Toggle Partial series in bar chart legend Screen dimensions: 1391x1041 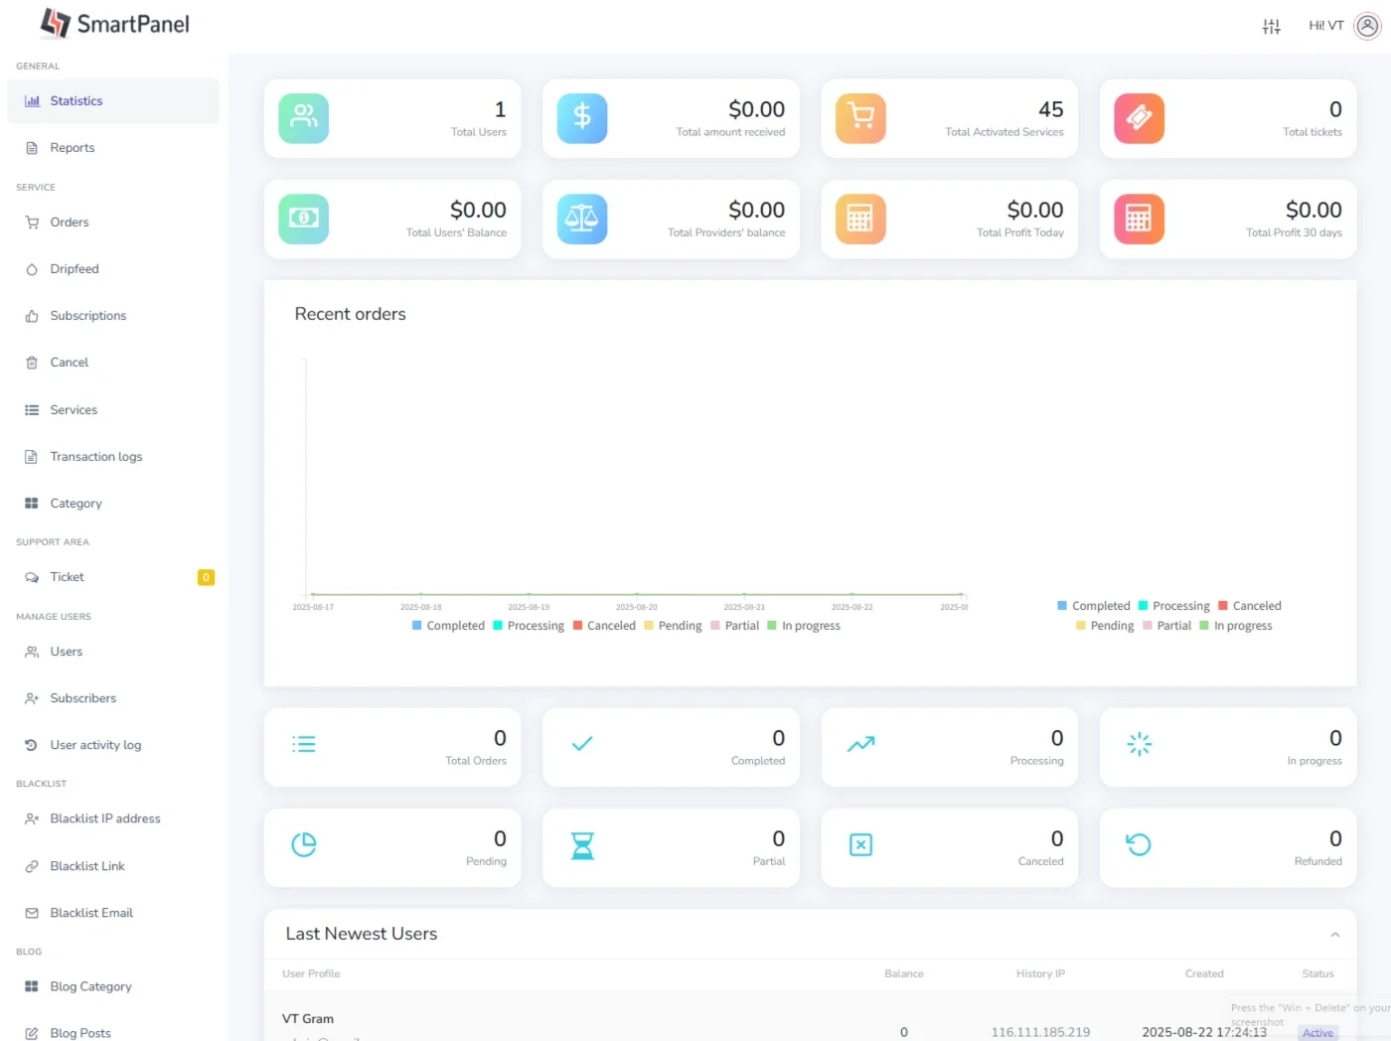tap(734, 626)
